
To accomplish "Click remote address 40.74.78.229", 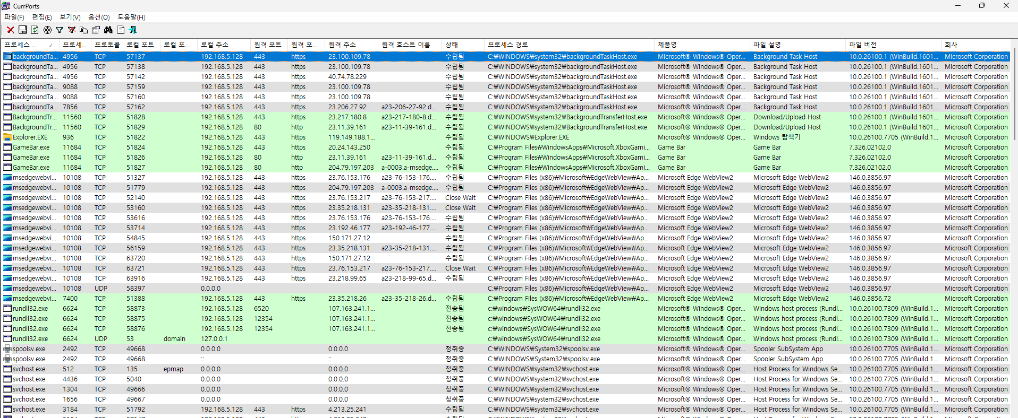I will pyautogui.click(x=347, y=76).
